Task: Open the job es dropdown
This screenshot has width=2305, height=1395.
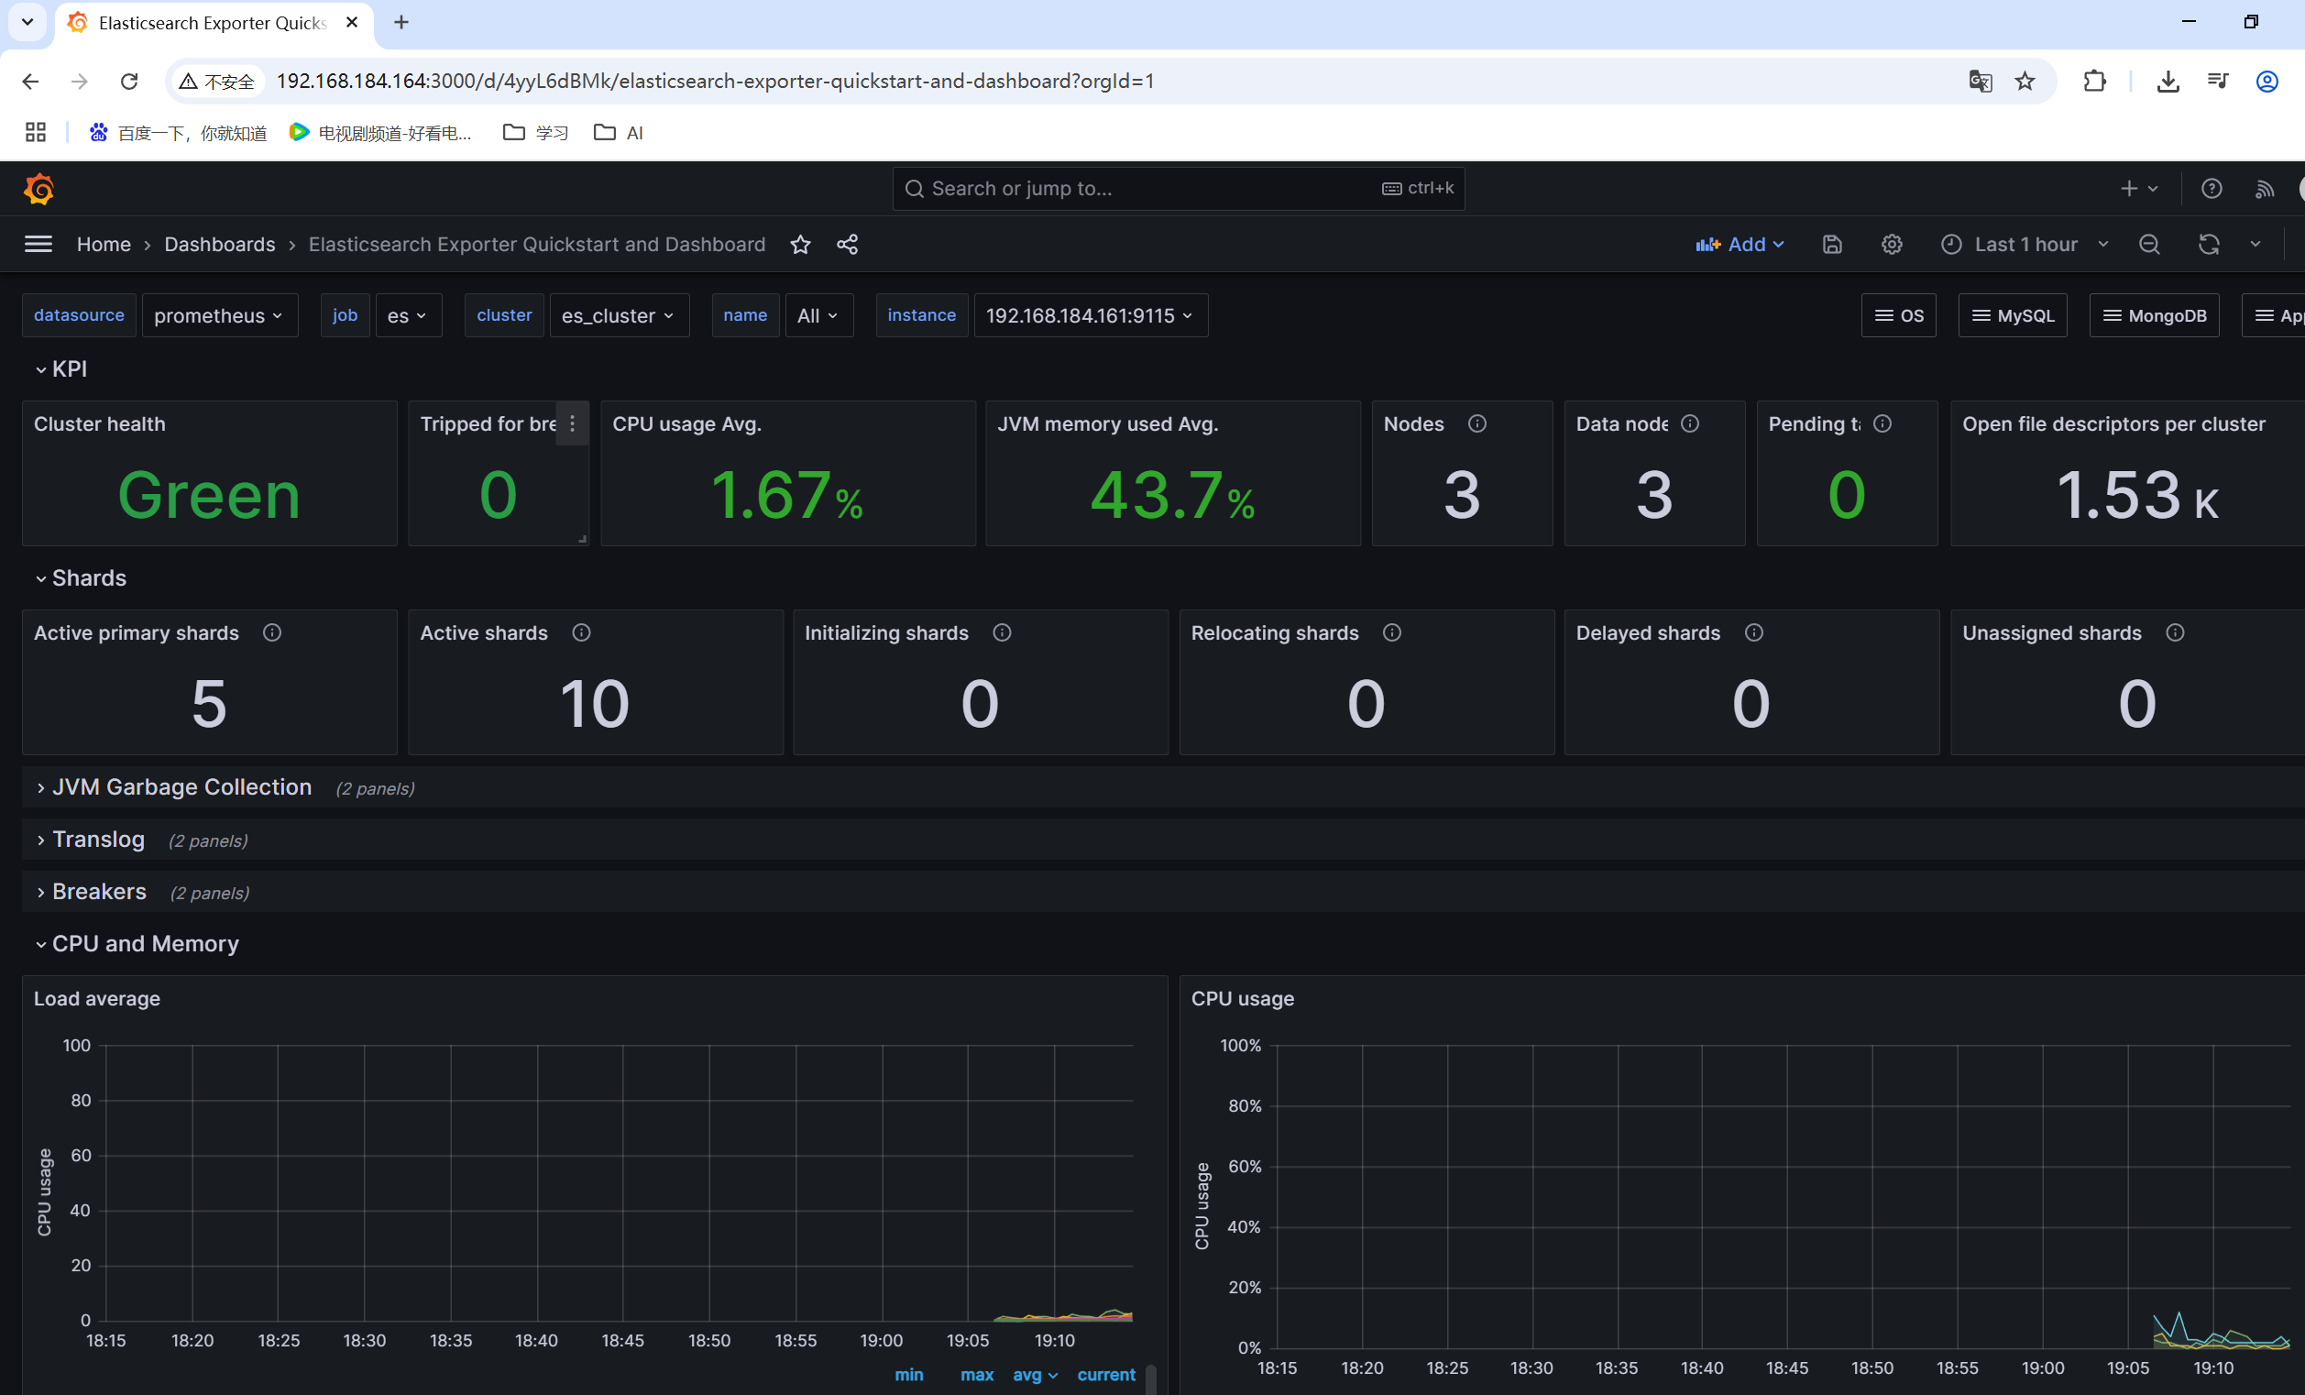Action: coord(408,315)
